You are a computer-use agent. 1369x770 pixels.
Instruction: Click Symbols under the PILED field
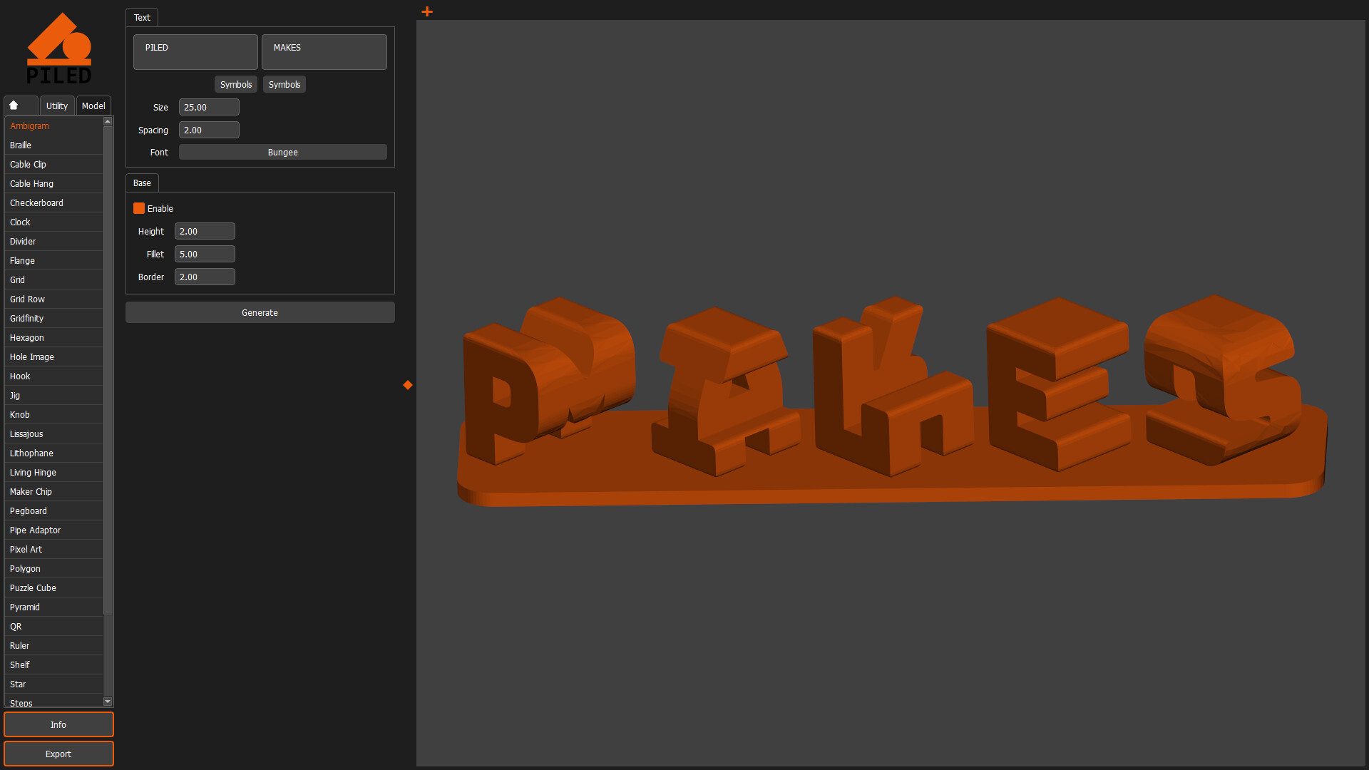(235, 84)
